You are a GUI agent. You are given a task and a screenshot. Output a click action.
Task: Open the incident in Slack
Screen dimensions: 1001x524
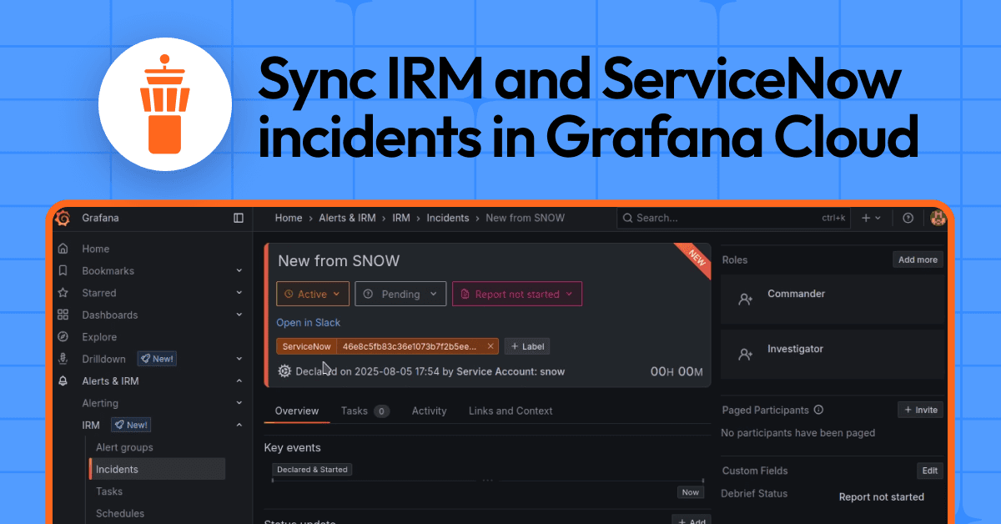[309, 322]
